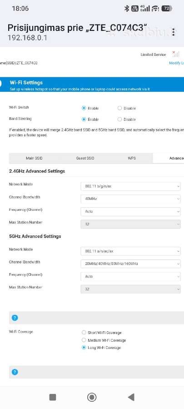184x409 pixels.
Task: Open 5GHz Max Station Number dropdown
Action: click(x=130, y=289)
